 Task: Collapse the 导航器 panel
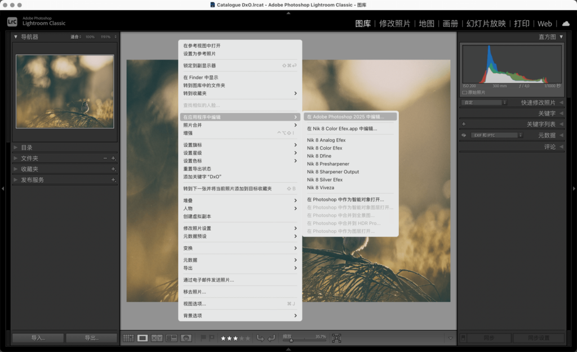click(x=16, y=37)
